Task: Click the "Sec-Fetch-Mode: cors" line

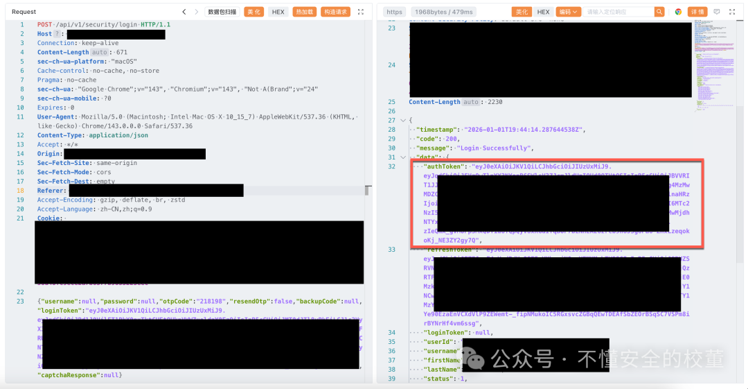Action: (x=74, y=172)
